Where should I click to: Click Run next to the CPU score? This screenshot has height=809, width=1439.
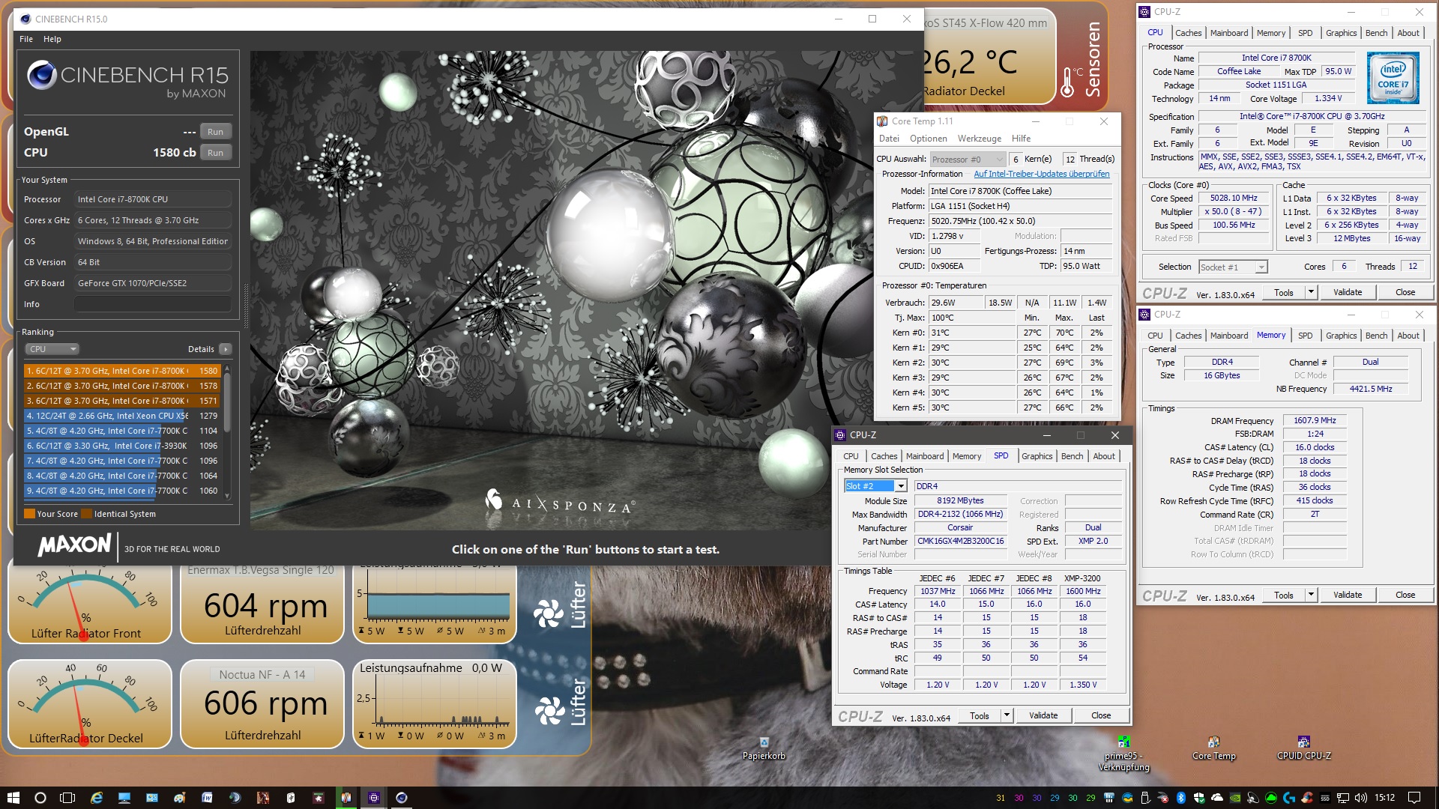(215, 152)
